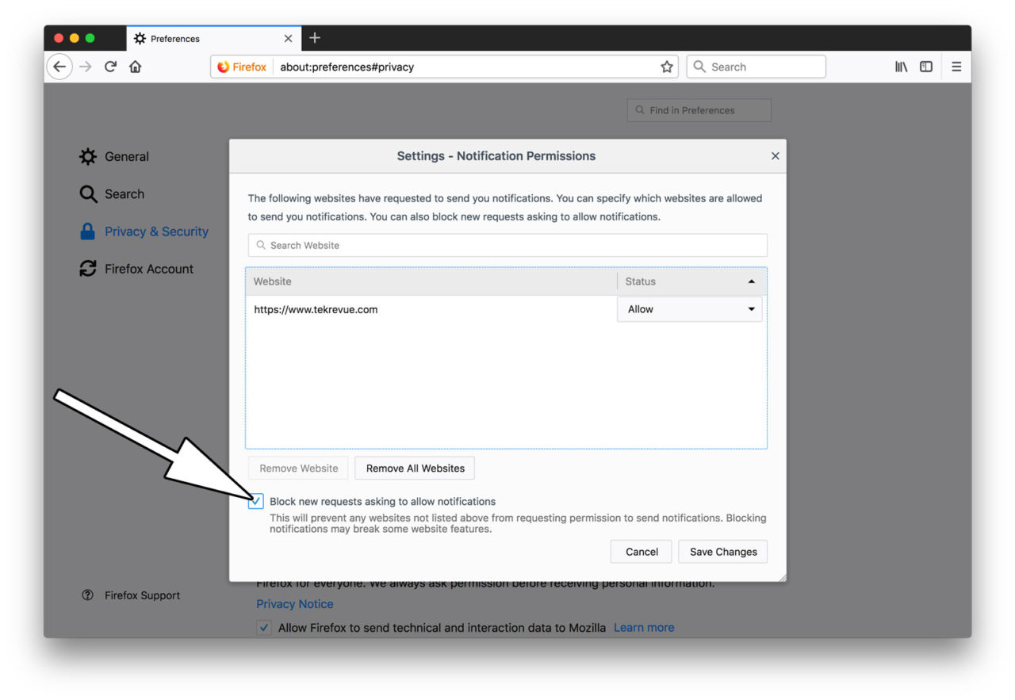Viewport: 1015px width, 700px height.
Task: Open the Privacy Notice link
Action: (x=294, y=603)
